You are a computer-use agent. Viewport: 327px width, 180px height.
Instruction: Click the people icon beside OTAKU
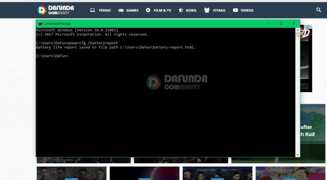pos(207,10)
